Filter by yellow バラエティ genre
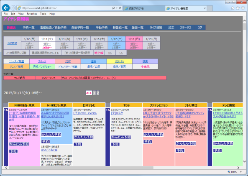The height and width of the screenshot is (176, 248). tap(120, 61)
